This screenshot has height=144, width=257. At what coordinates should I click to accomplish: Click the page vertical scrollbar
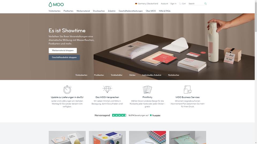[x=256, y=72]
